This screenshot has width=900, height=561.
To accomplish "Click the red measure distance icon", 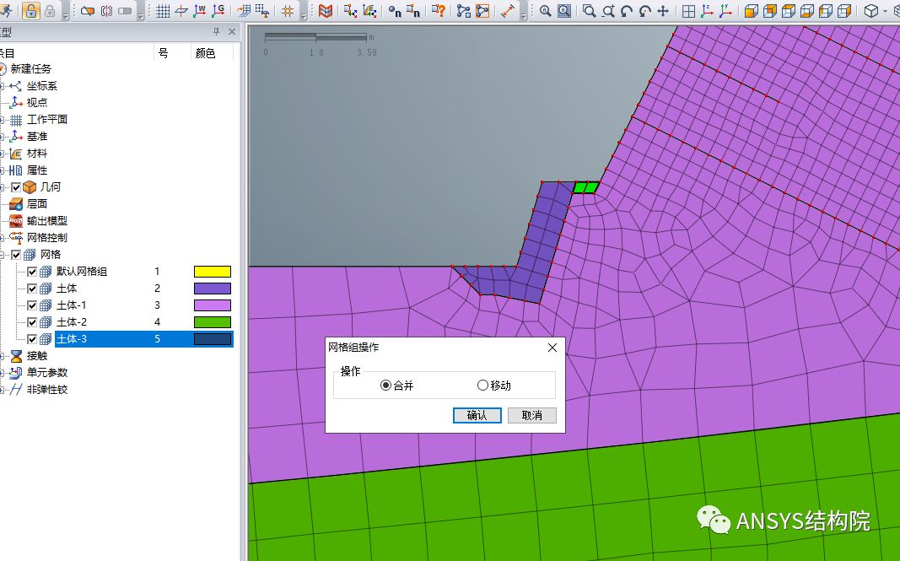I will tap(508, 10).
